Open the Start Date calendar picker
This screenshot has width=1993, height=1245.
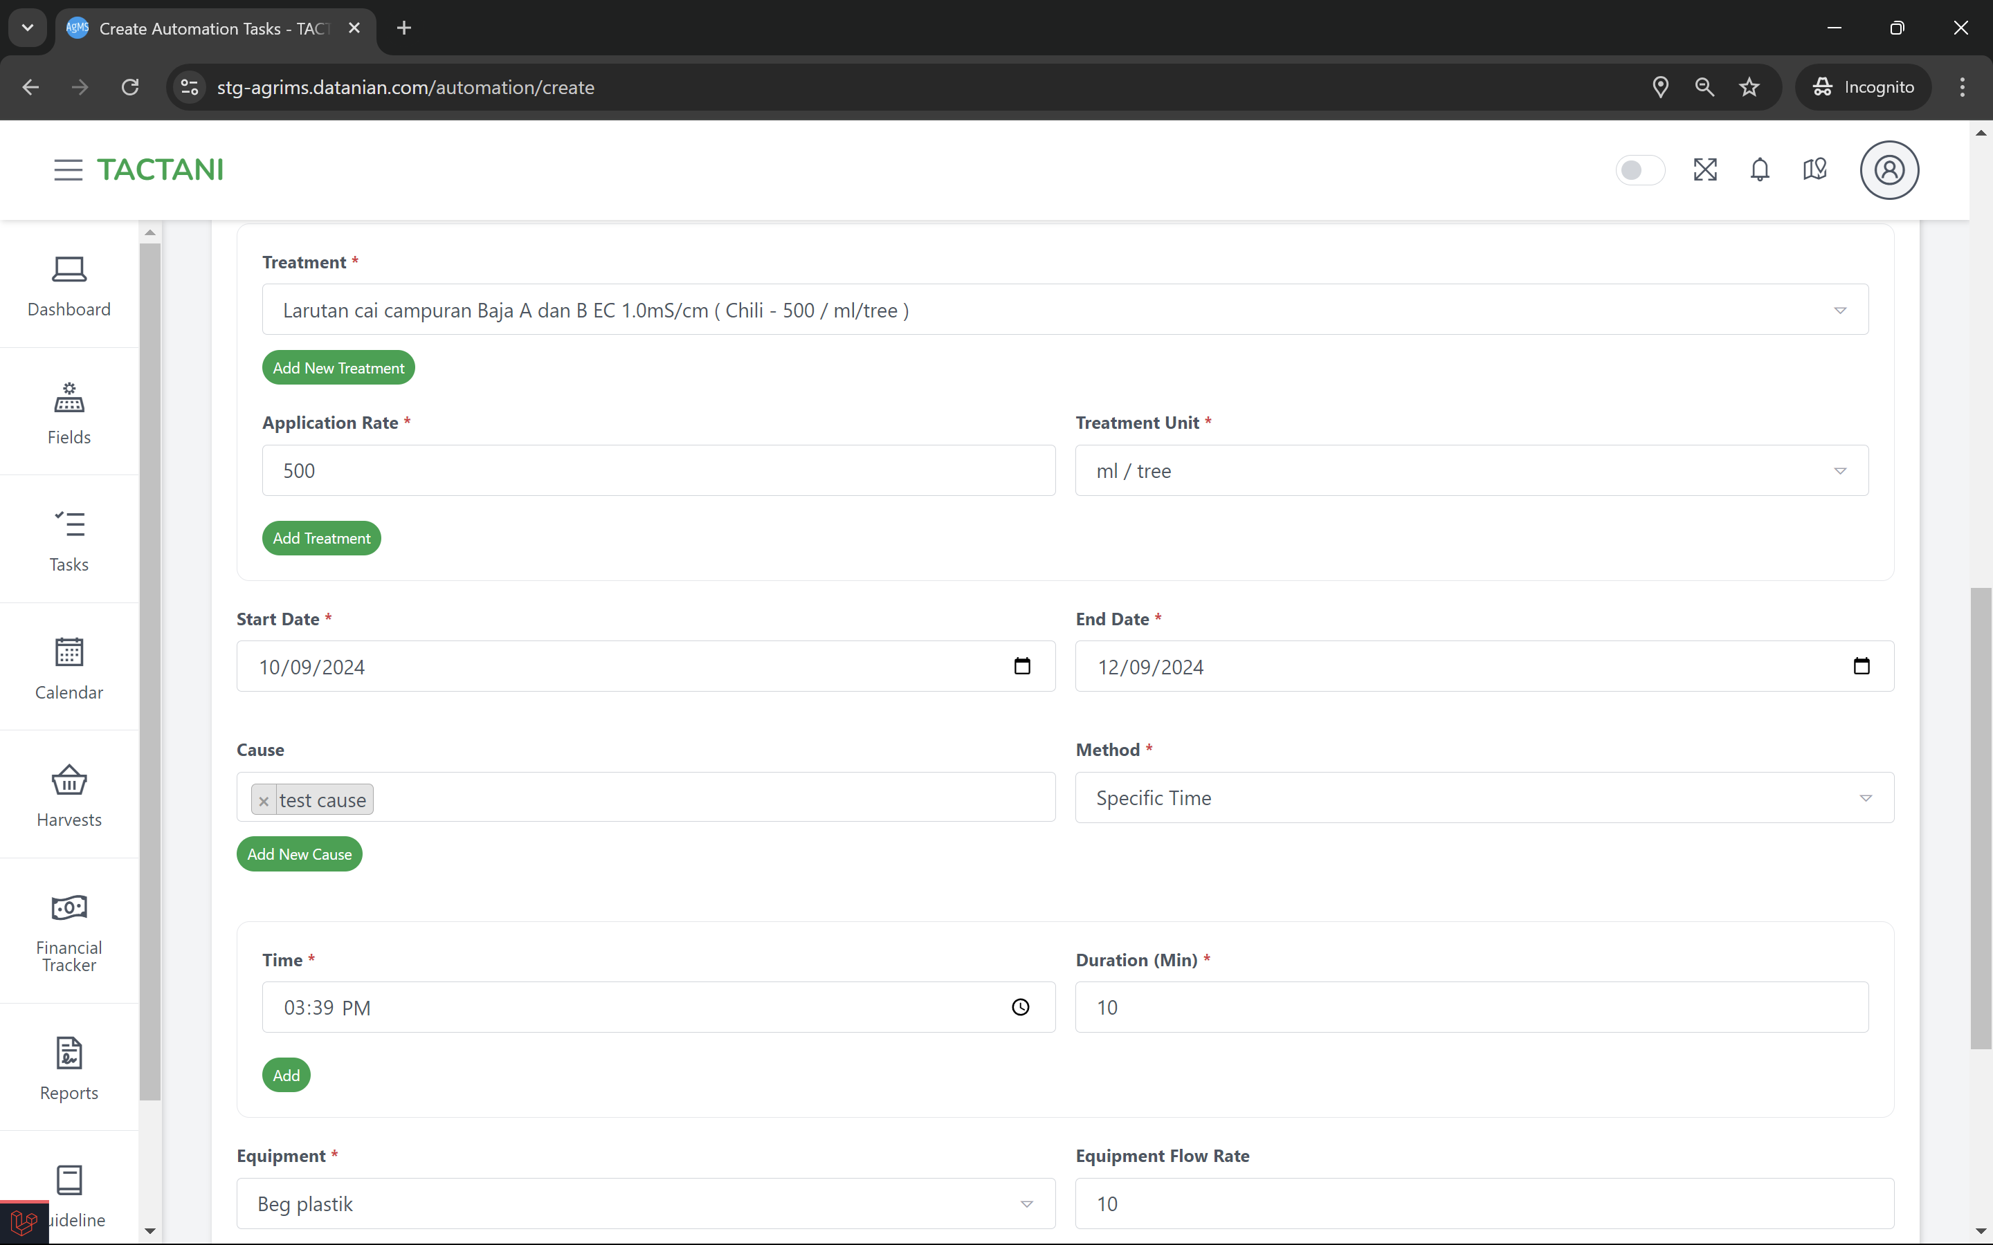(1022, 666)
